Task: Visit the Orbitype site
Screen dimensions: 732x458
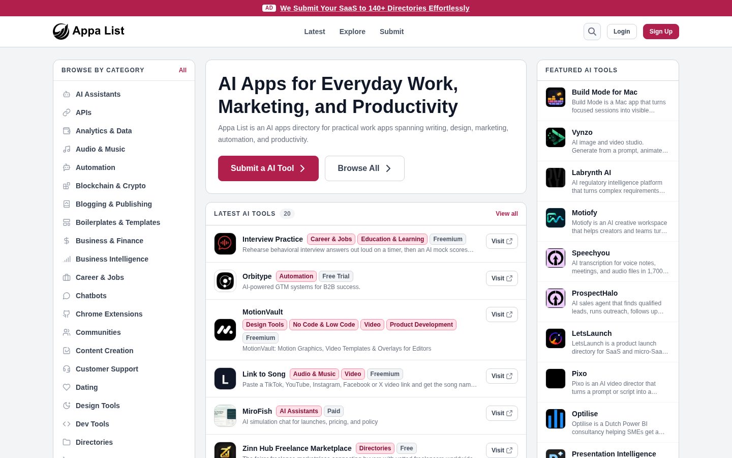Action: pyautogui.click(x=502, y=278)
